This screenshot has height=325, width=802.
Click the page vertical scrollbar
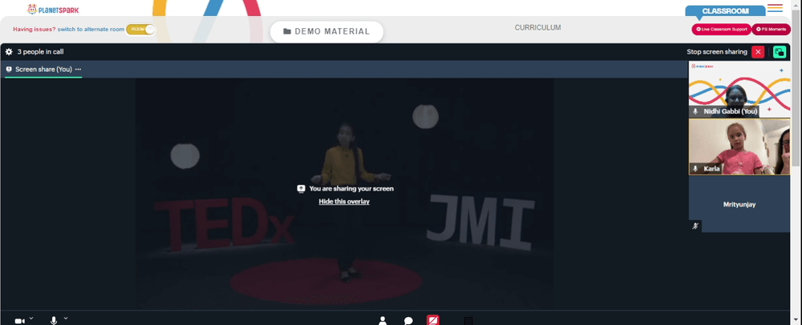click(x=797, y=86)
